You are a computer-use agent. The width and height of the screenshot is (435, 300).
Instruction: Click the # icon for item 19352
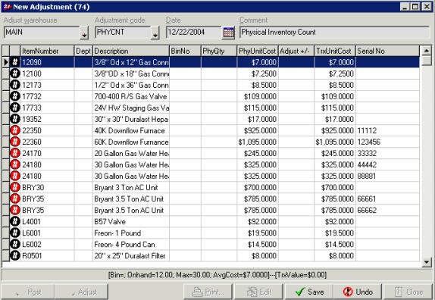[15, 119]
